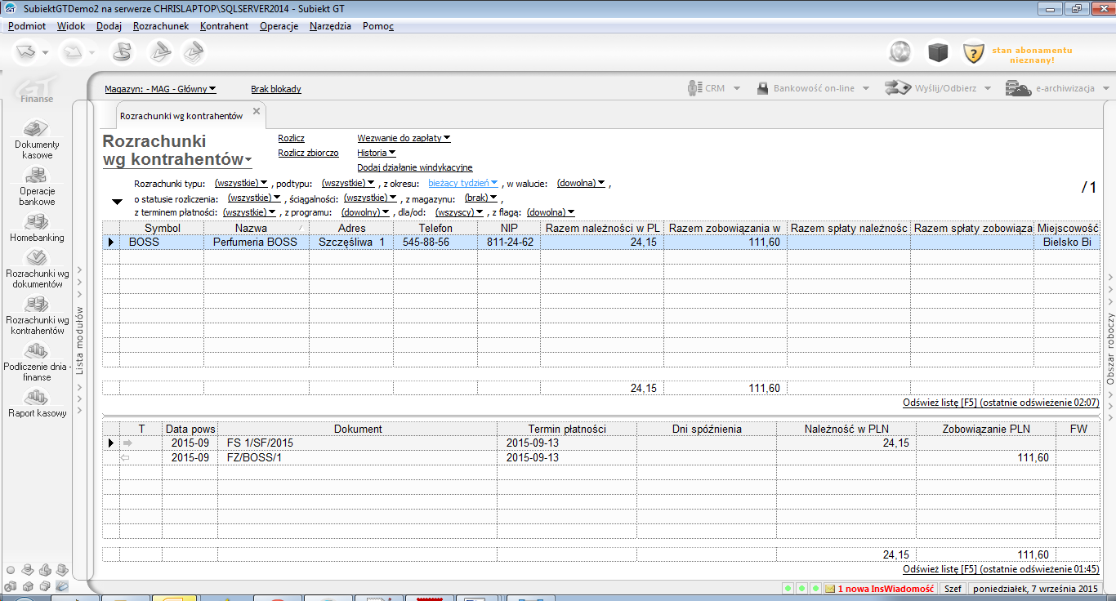Open the Dodaj menu
Image resolution: width=1116 pixels, height=601 pixels.
click(109, 26)
